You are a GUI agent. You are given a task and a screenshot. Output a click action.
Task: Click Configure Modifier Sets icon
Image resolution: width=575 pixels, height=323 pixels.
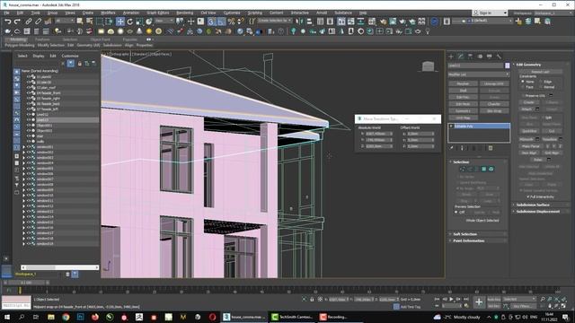(x=491, y=148)
